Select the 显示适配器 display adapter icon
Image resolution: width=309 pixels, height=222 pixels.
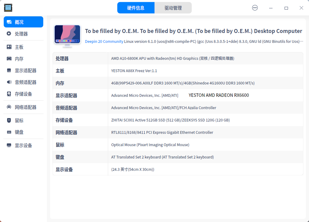point(9,70)
